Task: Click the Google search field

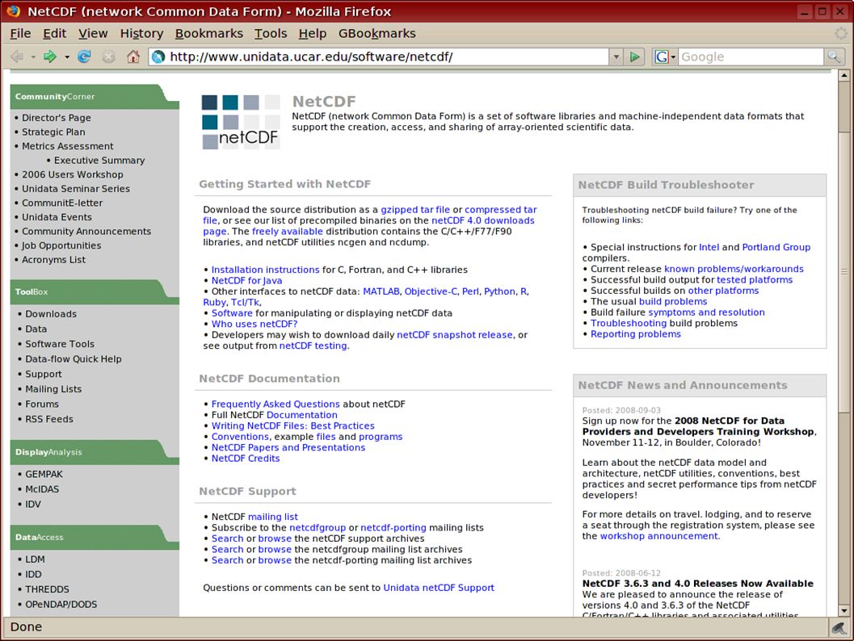Action: point(751,57)
